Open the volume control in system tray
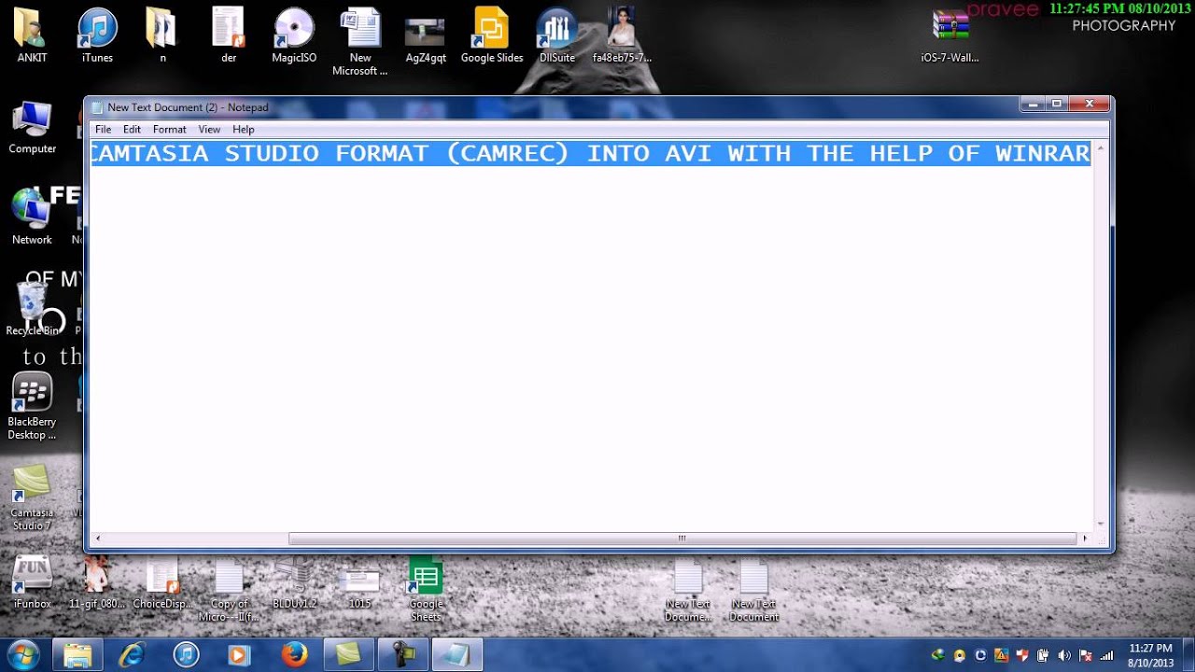 coord(1064,655)
